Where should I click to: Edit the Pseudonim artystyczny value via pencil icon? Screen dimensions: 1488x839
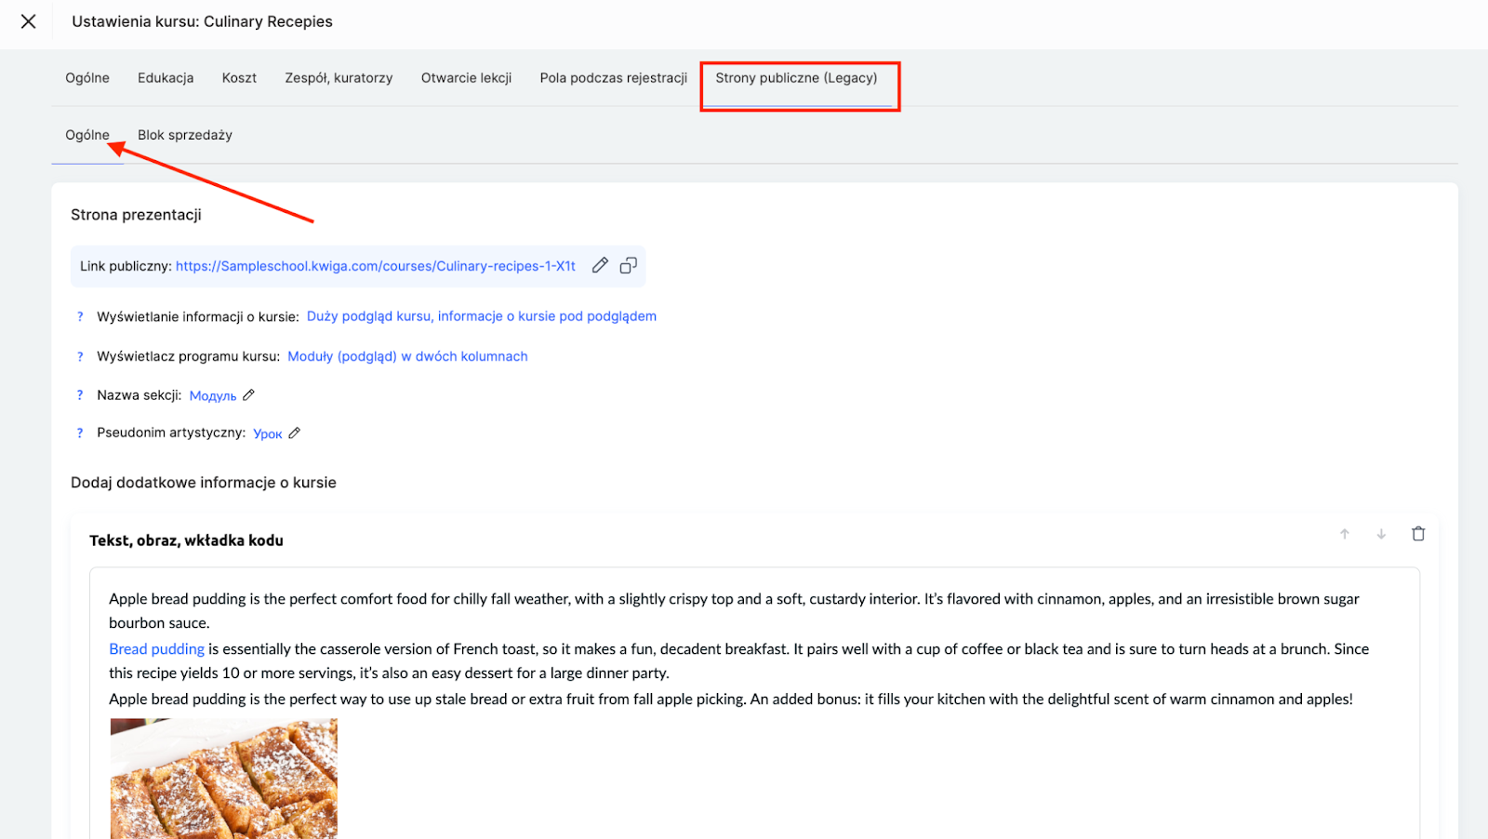coord(295,433)
